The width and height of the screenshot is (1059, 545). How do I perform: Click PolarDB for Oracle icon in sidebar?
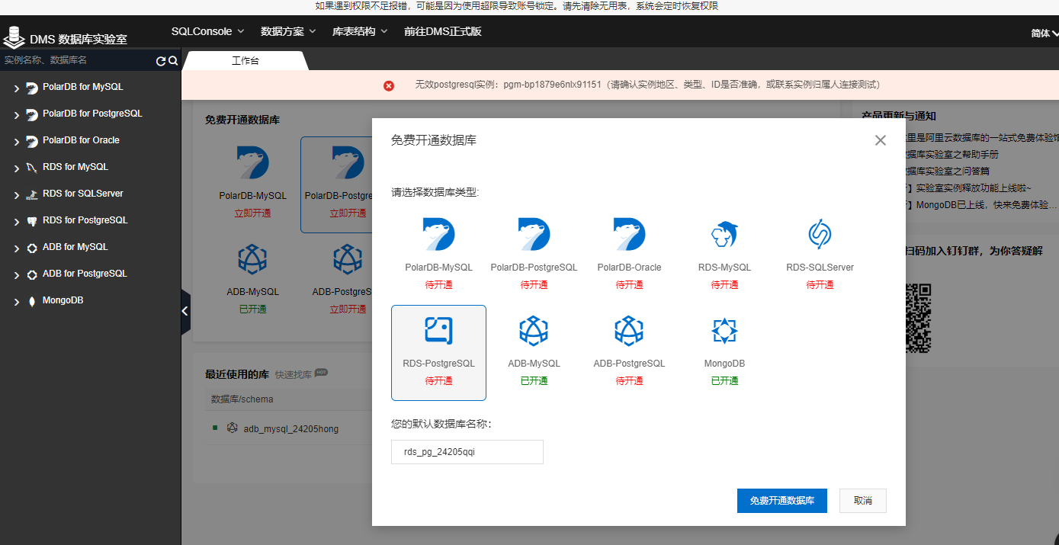point(31,141)
